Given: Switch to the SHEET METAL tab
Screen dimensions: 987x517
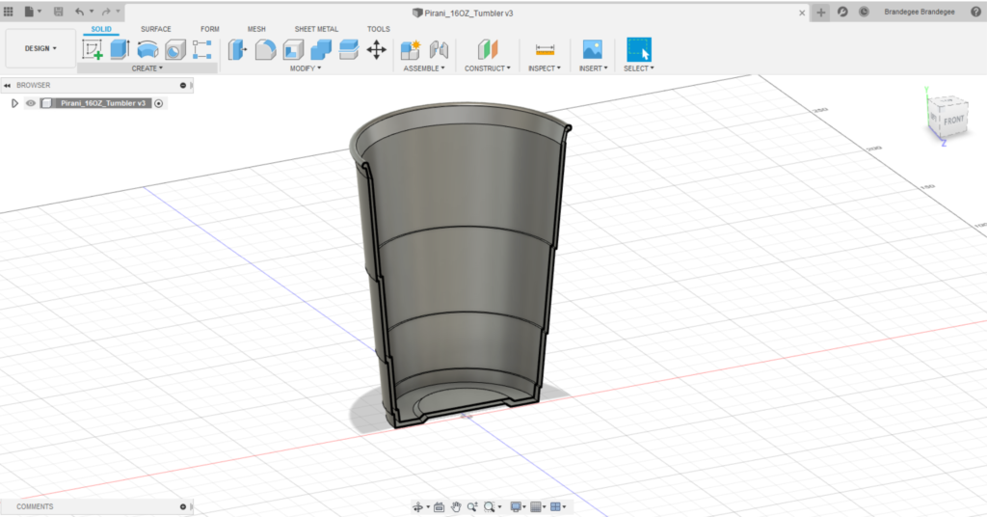Looking at the screenshot, I should [316, 29].
